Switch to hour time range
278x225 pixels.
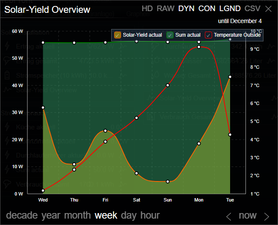tap(150, 215)
